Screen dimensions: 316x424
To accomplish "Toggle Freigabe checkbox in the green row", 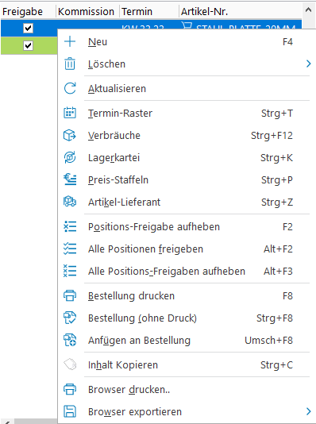I will [x=28, y=45].
